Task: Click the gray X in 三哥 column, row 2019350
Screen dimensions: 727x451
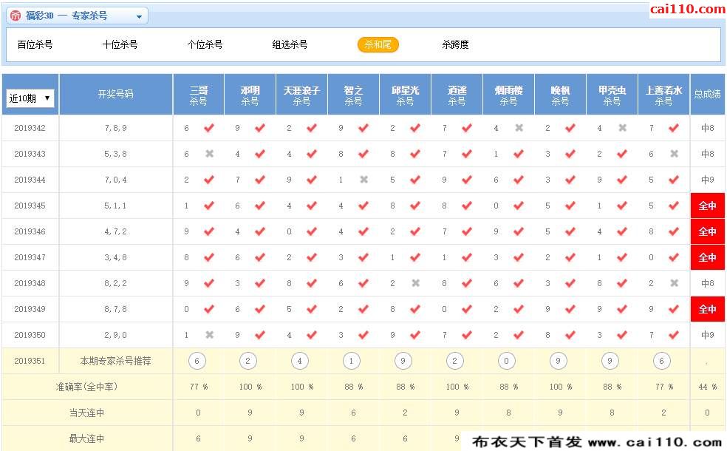Action: [210, 334]
